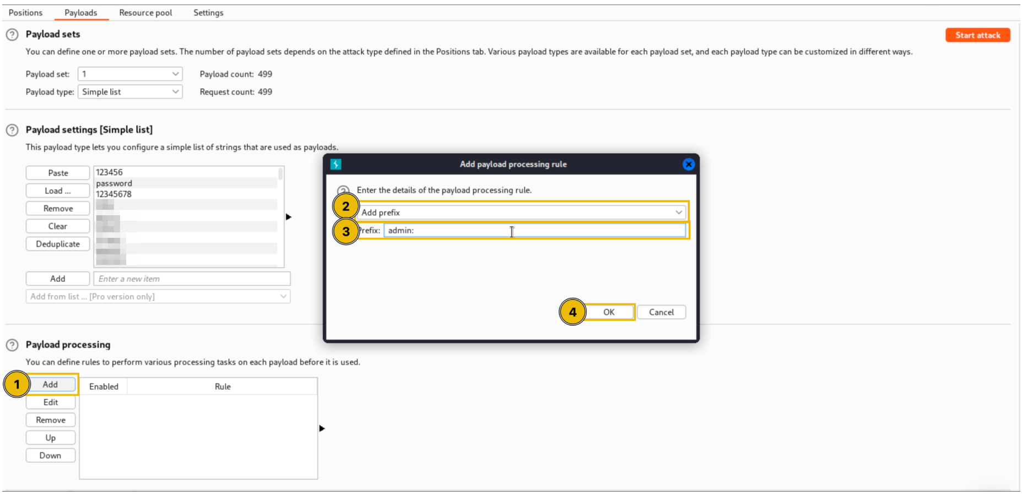Select the password payload entry
This screenshot has height=496, width=1022.
tap(186, 183)
